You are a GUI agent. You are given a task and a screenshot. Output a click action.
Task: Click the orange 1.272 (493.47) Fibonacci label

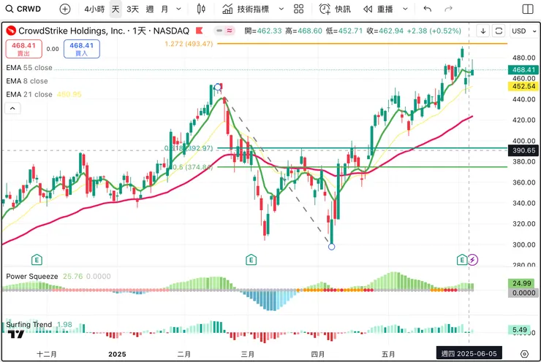click(189, 44)
